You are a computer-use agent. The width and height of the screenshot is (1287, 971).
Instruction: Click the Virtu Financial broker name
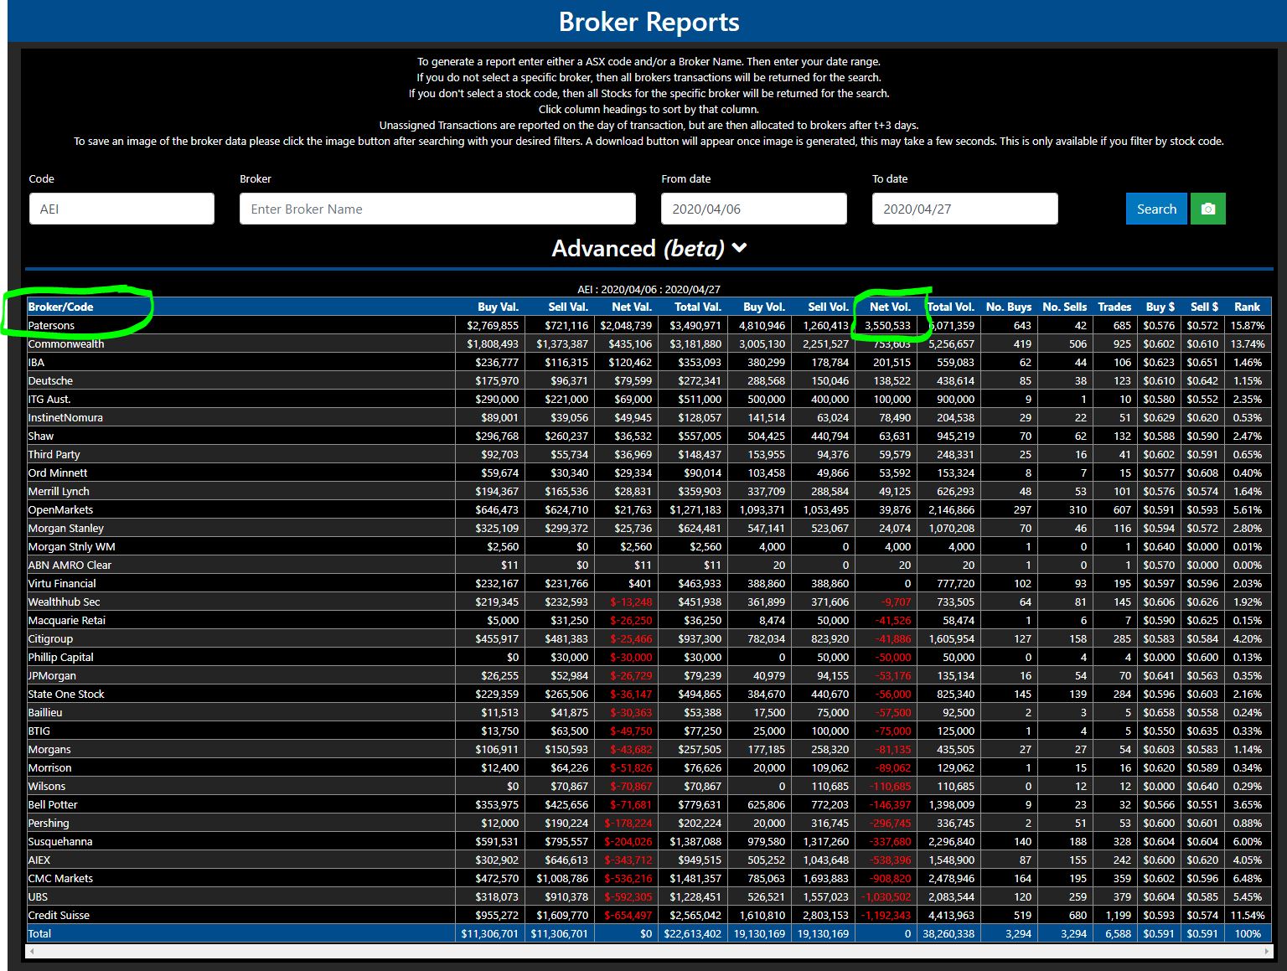(62, 583)
